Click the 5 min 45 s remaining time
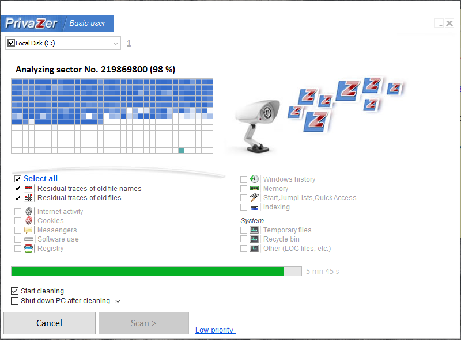461x340 pixels. point(323,272)
